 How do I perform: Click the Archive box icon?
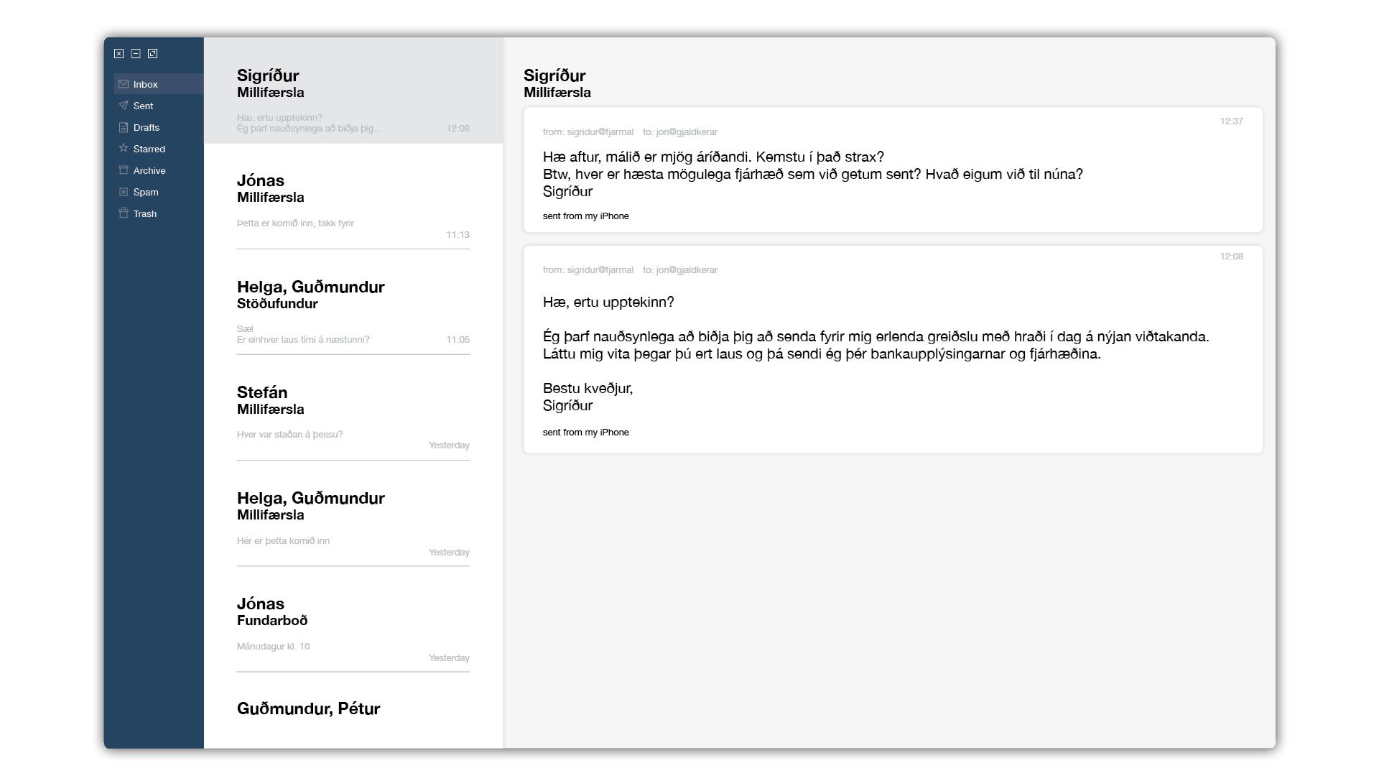coord(124,170)
